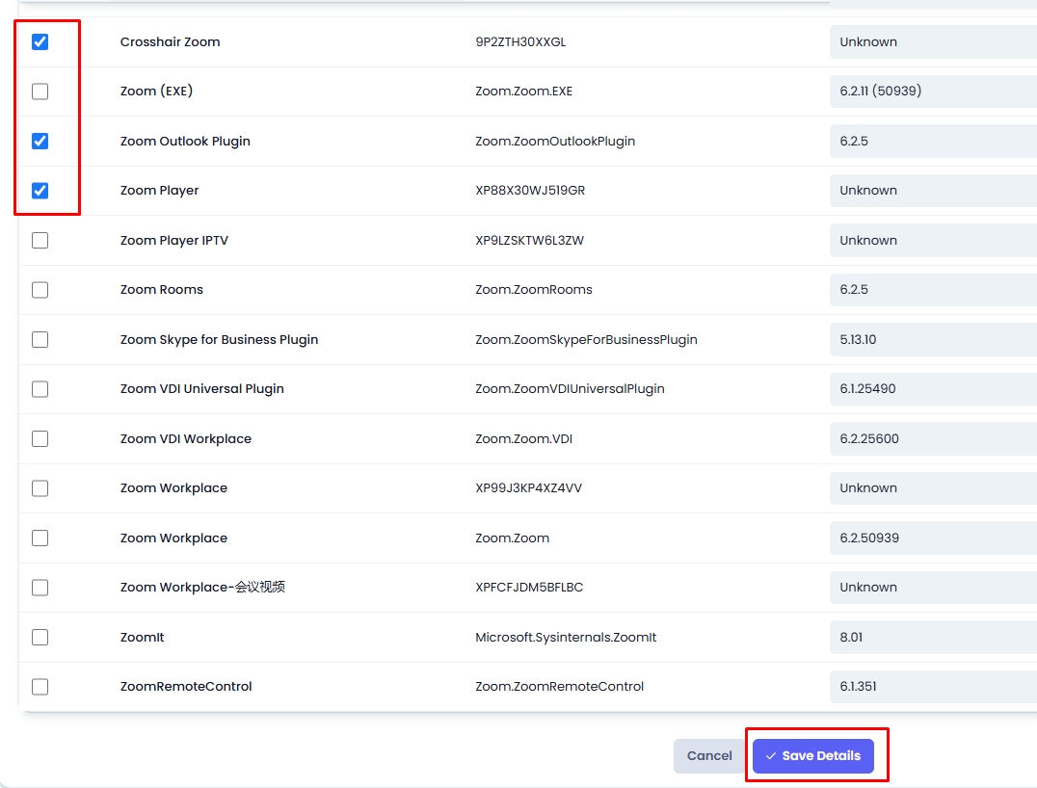Screen dimensions: 1037x788
Task: Click the Zoom Rooms version field
Action: (x=933, y=290)
